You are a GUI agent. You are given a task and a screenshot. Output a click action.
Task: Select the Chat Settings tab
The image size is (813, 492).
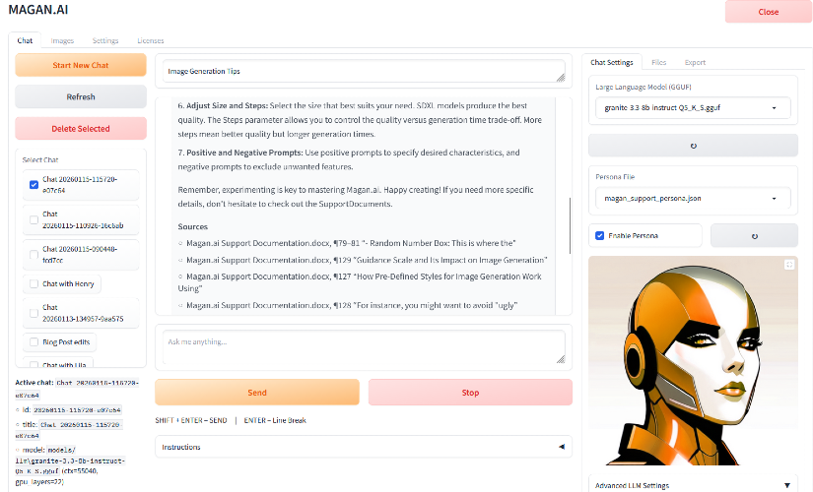tap(612, 62)
